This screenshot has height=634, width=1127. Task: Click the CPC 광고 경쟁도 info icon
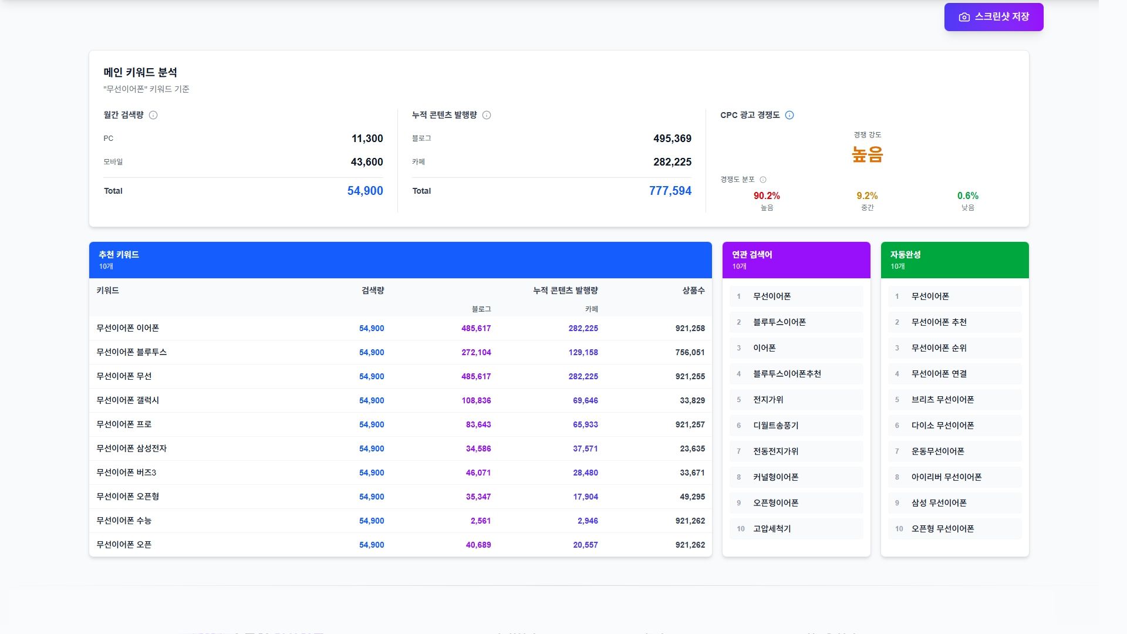(x=790, y=115)
